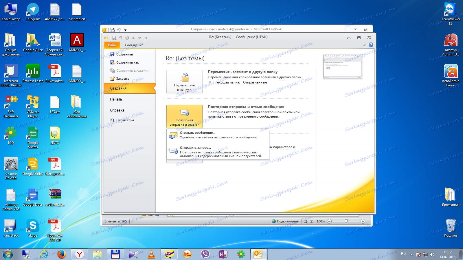Open Google Диск desktop shortcut
463x260 pixels.
pos(33,43)
